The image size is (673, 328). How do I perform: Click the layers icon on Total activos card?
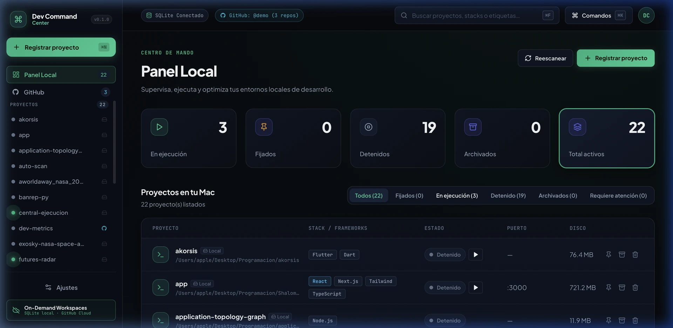tap(577, 127)
